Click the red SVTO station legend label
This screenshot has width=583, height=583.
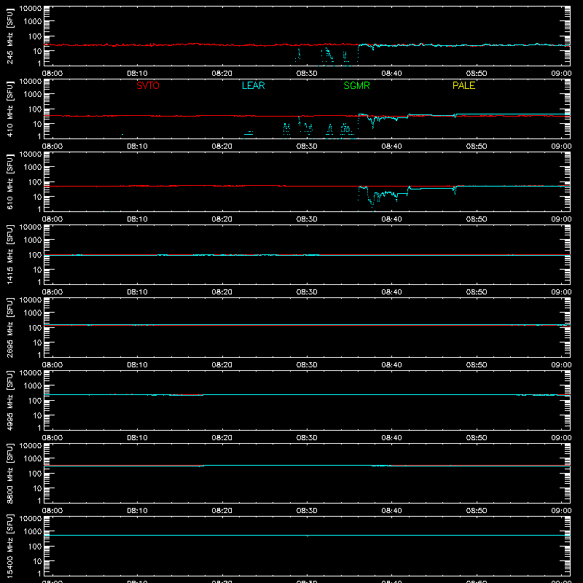(148, 85)
